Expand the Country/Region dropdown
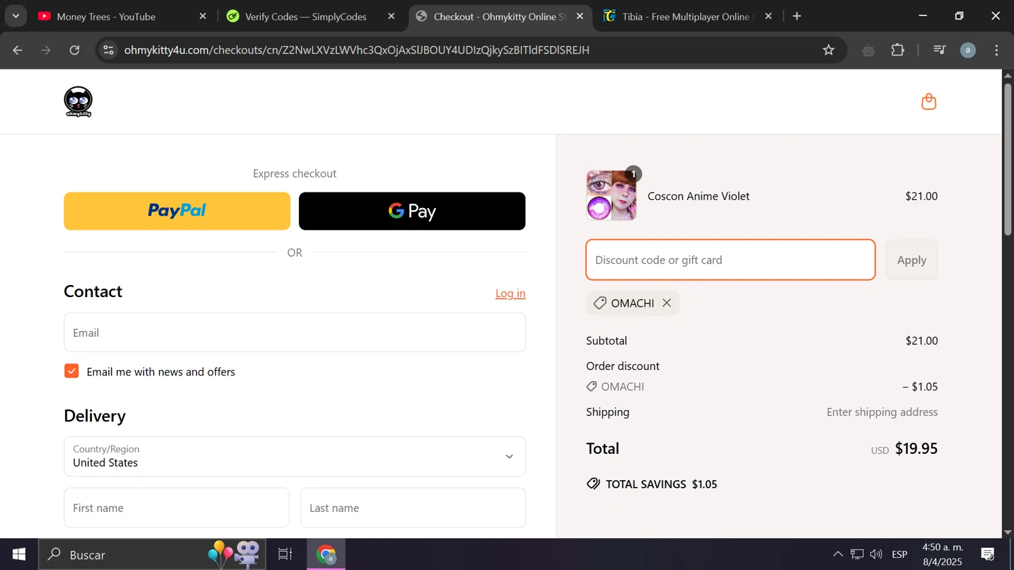This screenshot has height=570, width=1014. [x=295, y=457]
